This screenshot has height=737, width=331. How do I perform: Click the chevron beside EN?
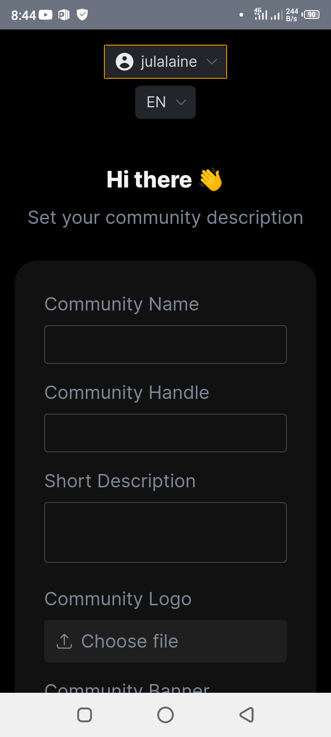181,102
